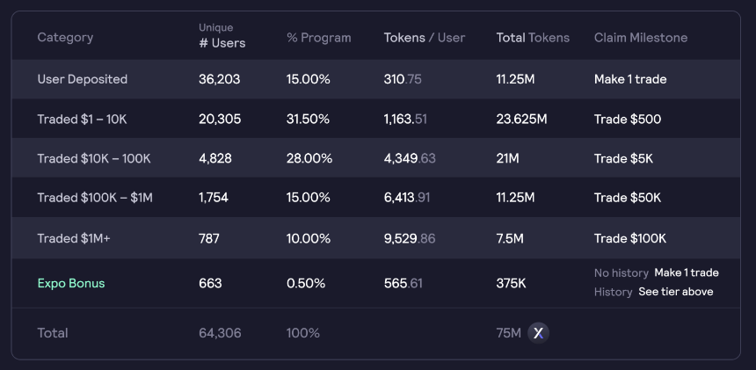
Task: Select the Traded $1M+ row label
Action: click(x=74, y=238)
